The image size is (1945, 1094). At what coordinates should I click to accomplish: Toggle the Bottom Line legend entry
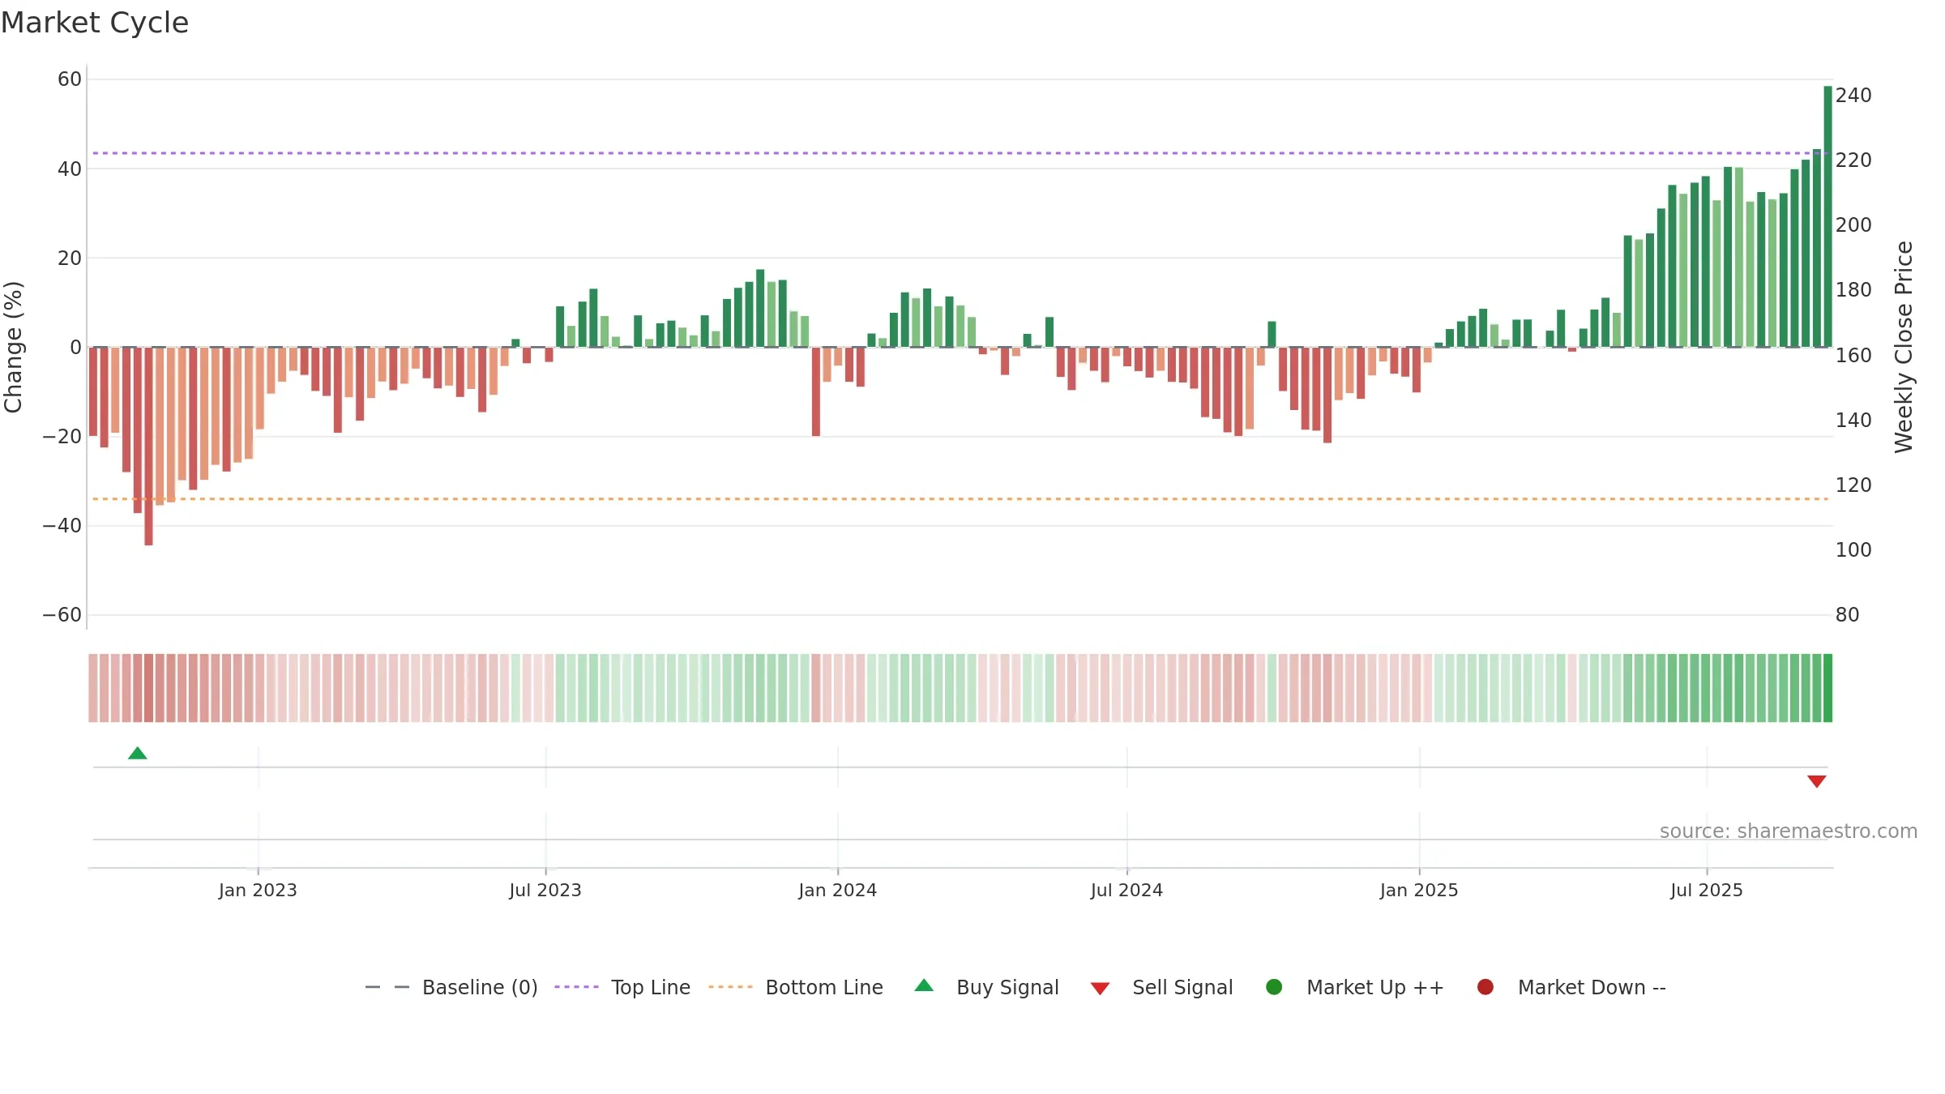tap(796, 988)
